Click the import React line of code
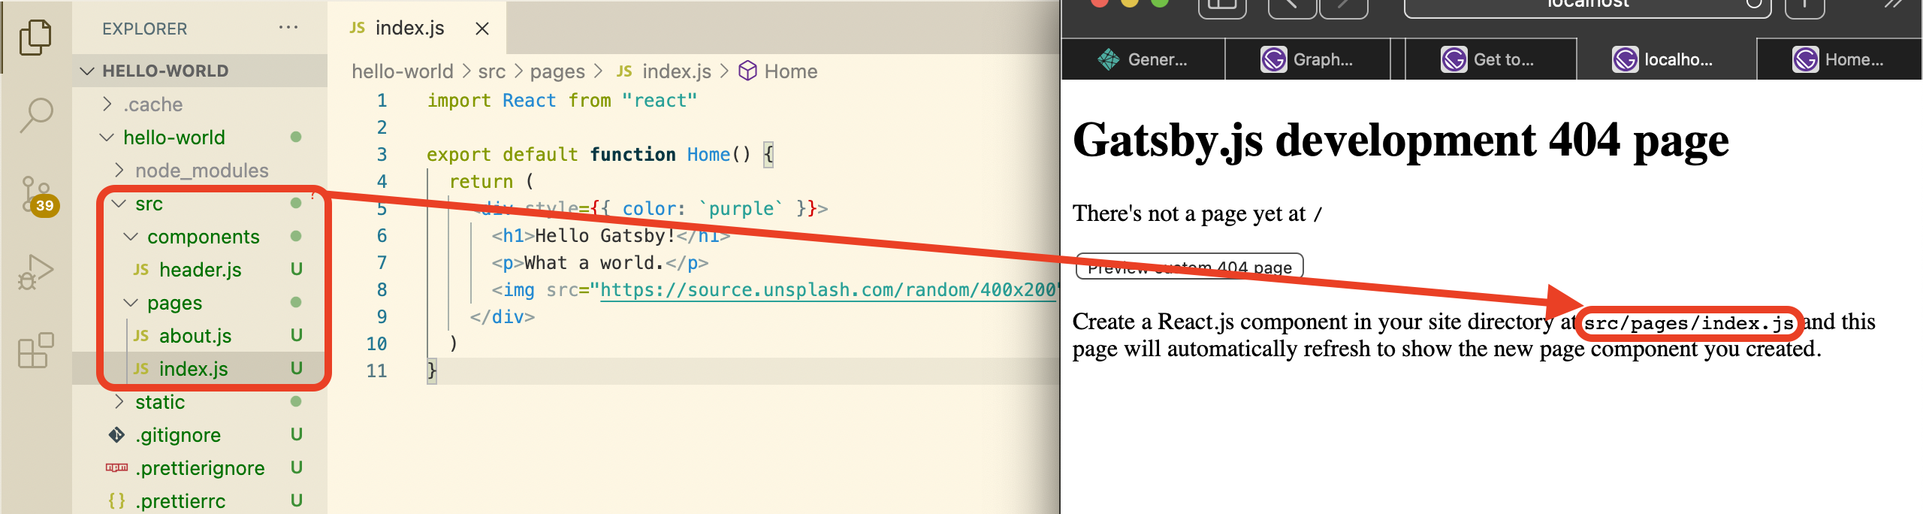The image size is (1923, 514). coord(562,101)
